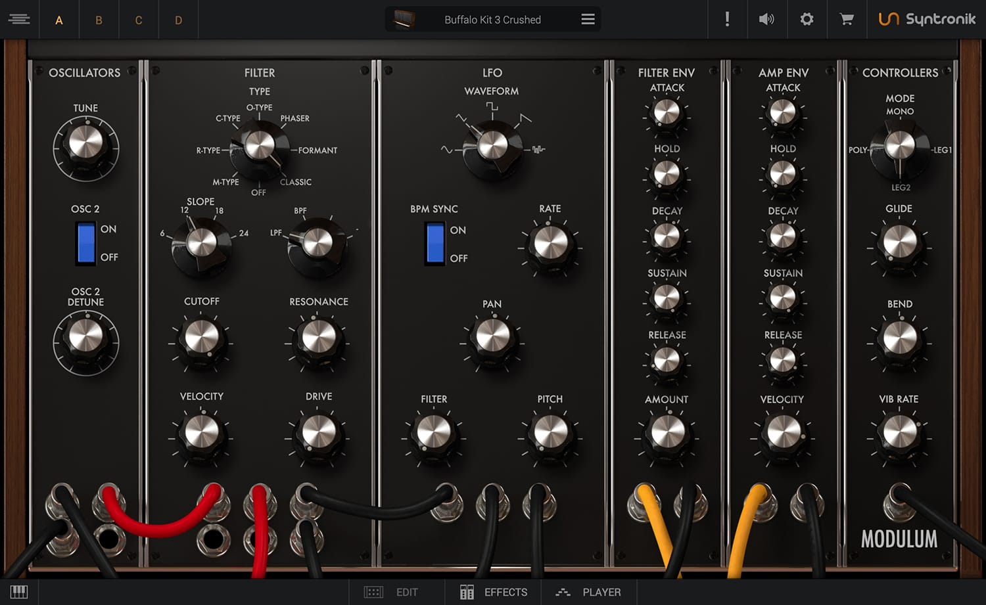The width and height of the screenshot is (986, 605).
Task: Click the Buffalo Kit 3 Crushed preset name
Action: click(x=492, y=20)
